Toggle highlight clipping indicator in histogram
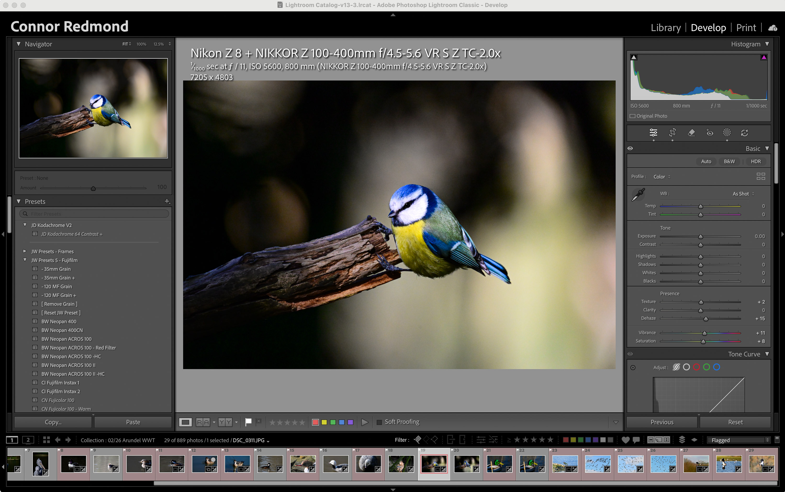This screenshot has width=785, height=492. [764, 57]
